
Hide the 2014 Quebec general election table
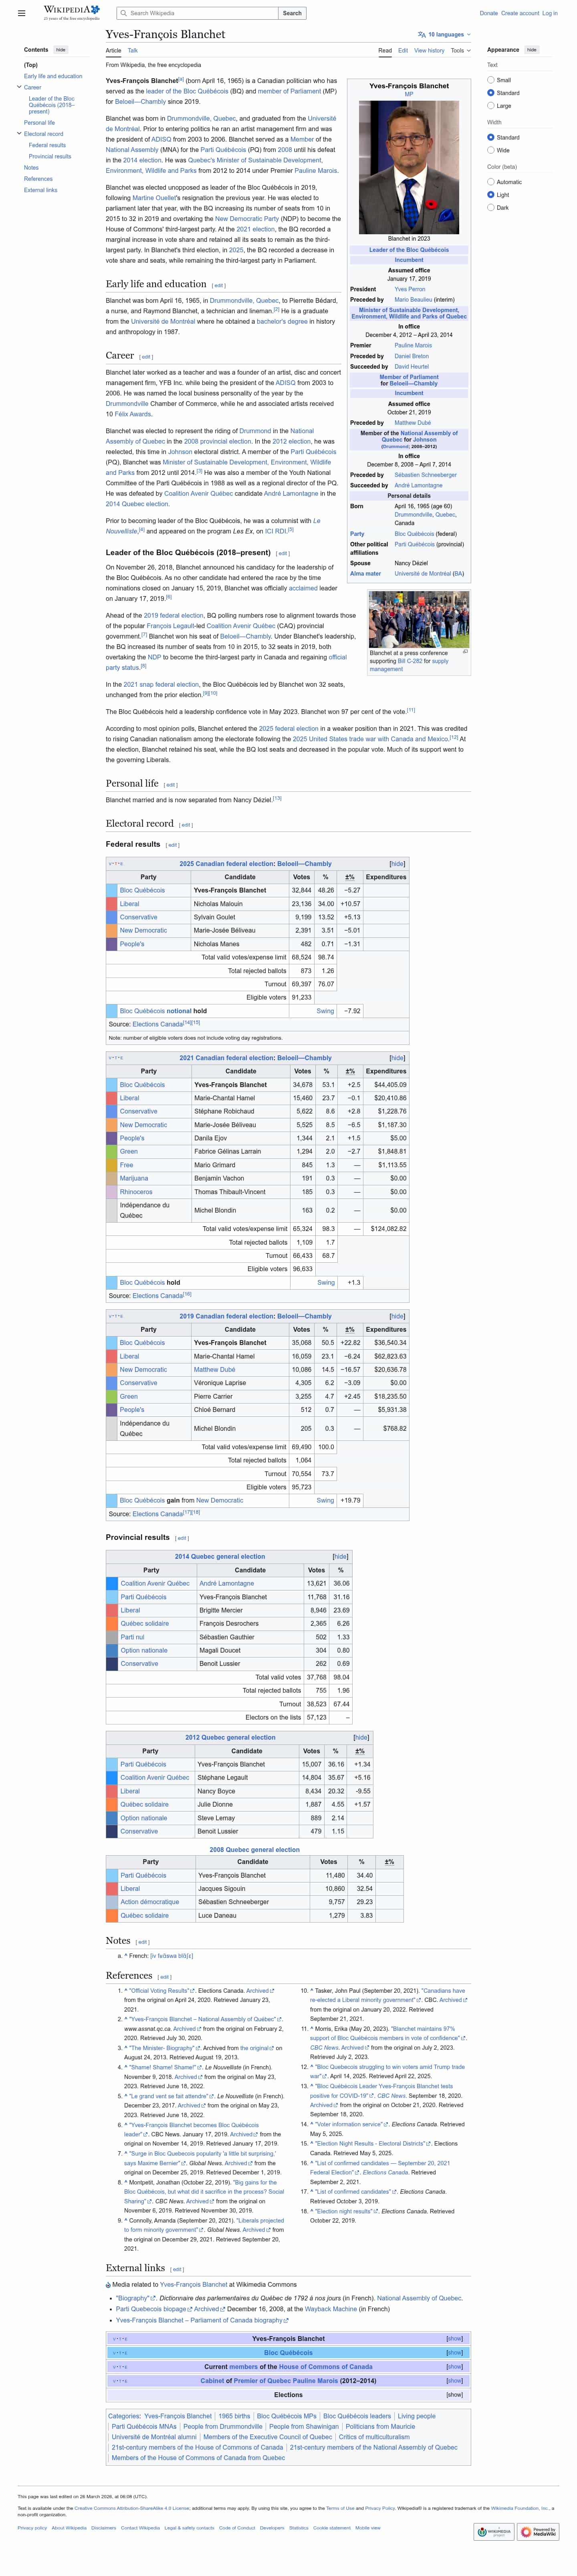(x=341, y=1556)
